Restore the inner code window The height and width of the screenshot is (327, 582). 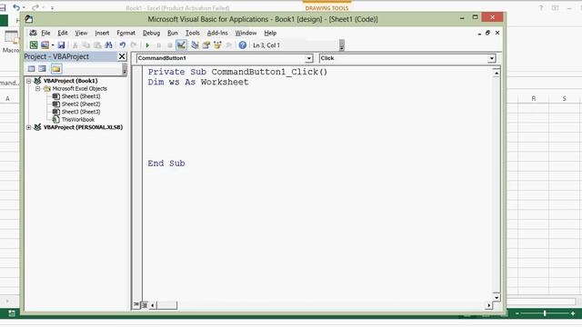click(x=487, y=33)
